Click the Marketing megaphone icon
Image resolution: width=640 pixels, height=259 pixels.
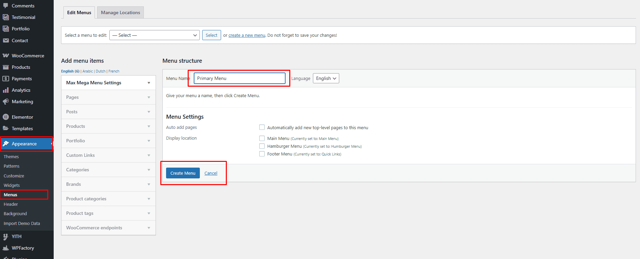(6, 102)
